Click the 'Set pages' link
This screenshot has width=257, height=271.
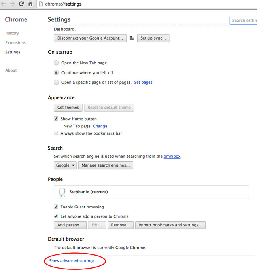tap(143, 83)
